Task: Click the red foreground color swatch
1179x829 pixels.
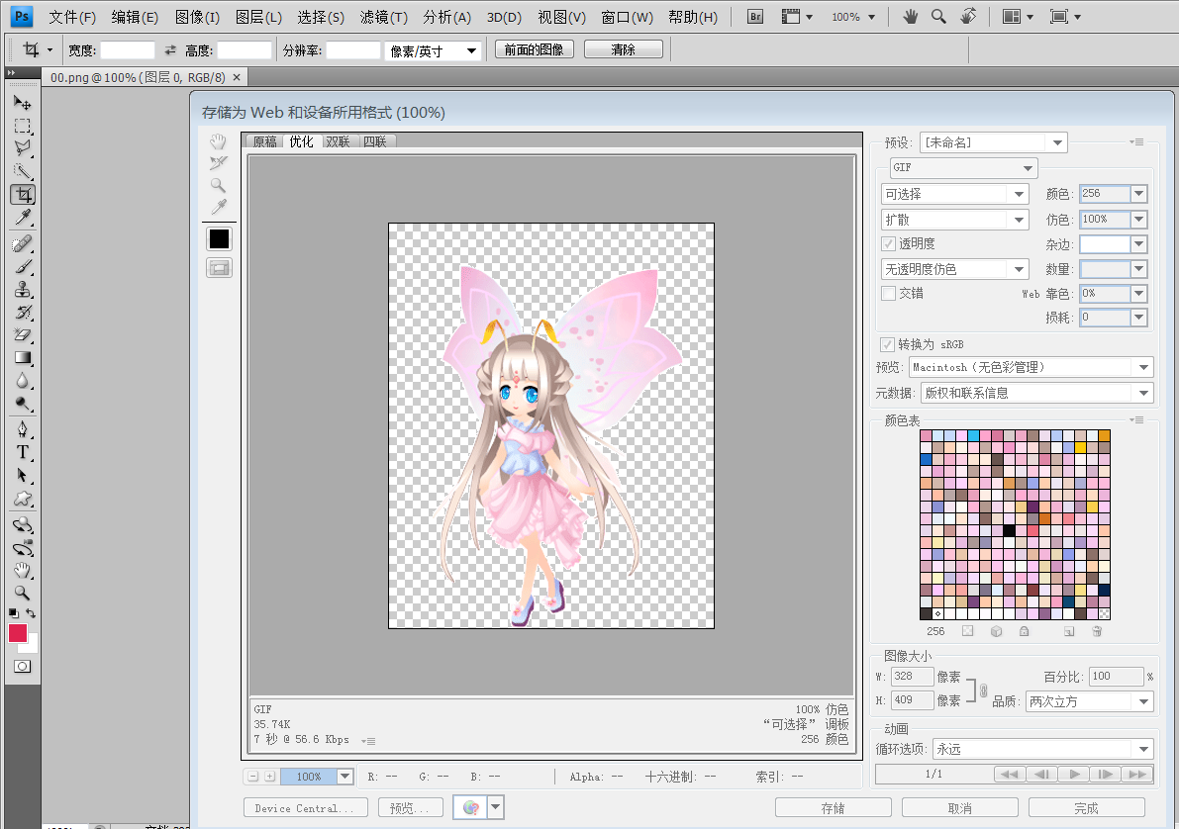Action: pyautogui.click(x=17, y=633)
